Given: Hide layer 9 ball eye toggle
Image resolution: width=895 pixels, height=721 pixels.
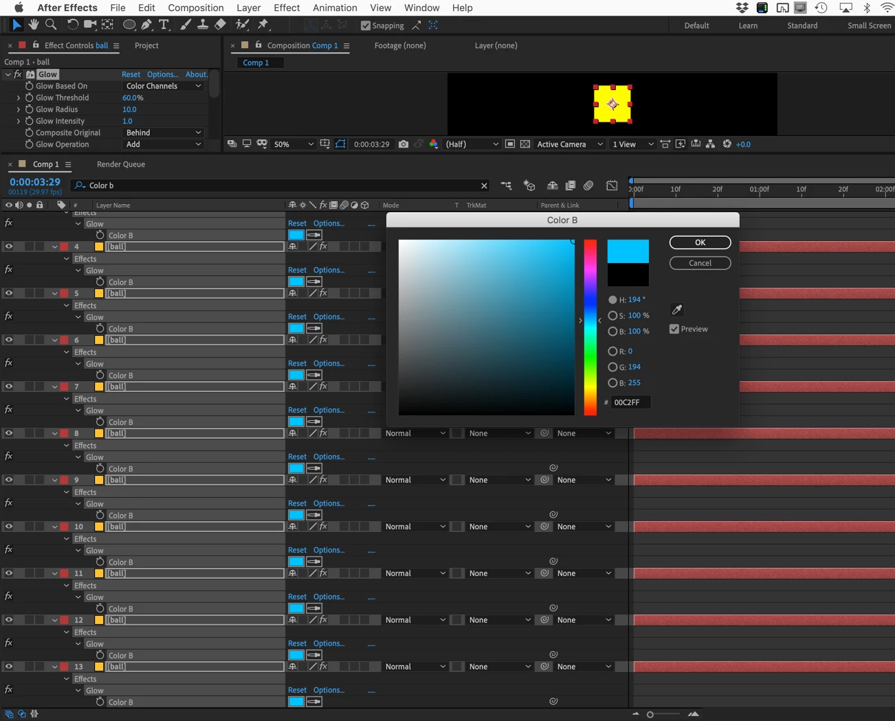Looking at the screenshot, I should pyautogui.click(x=9, y=480).
